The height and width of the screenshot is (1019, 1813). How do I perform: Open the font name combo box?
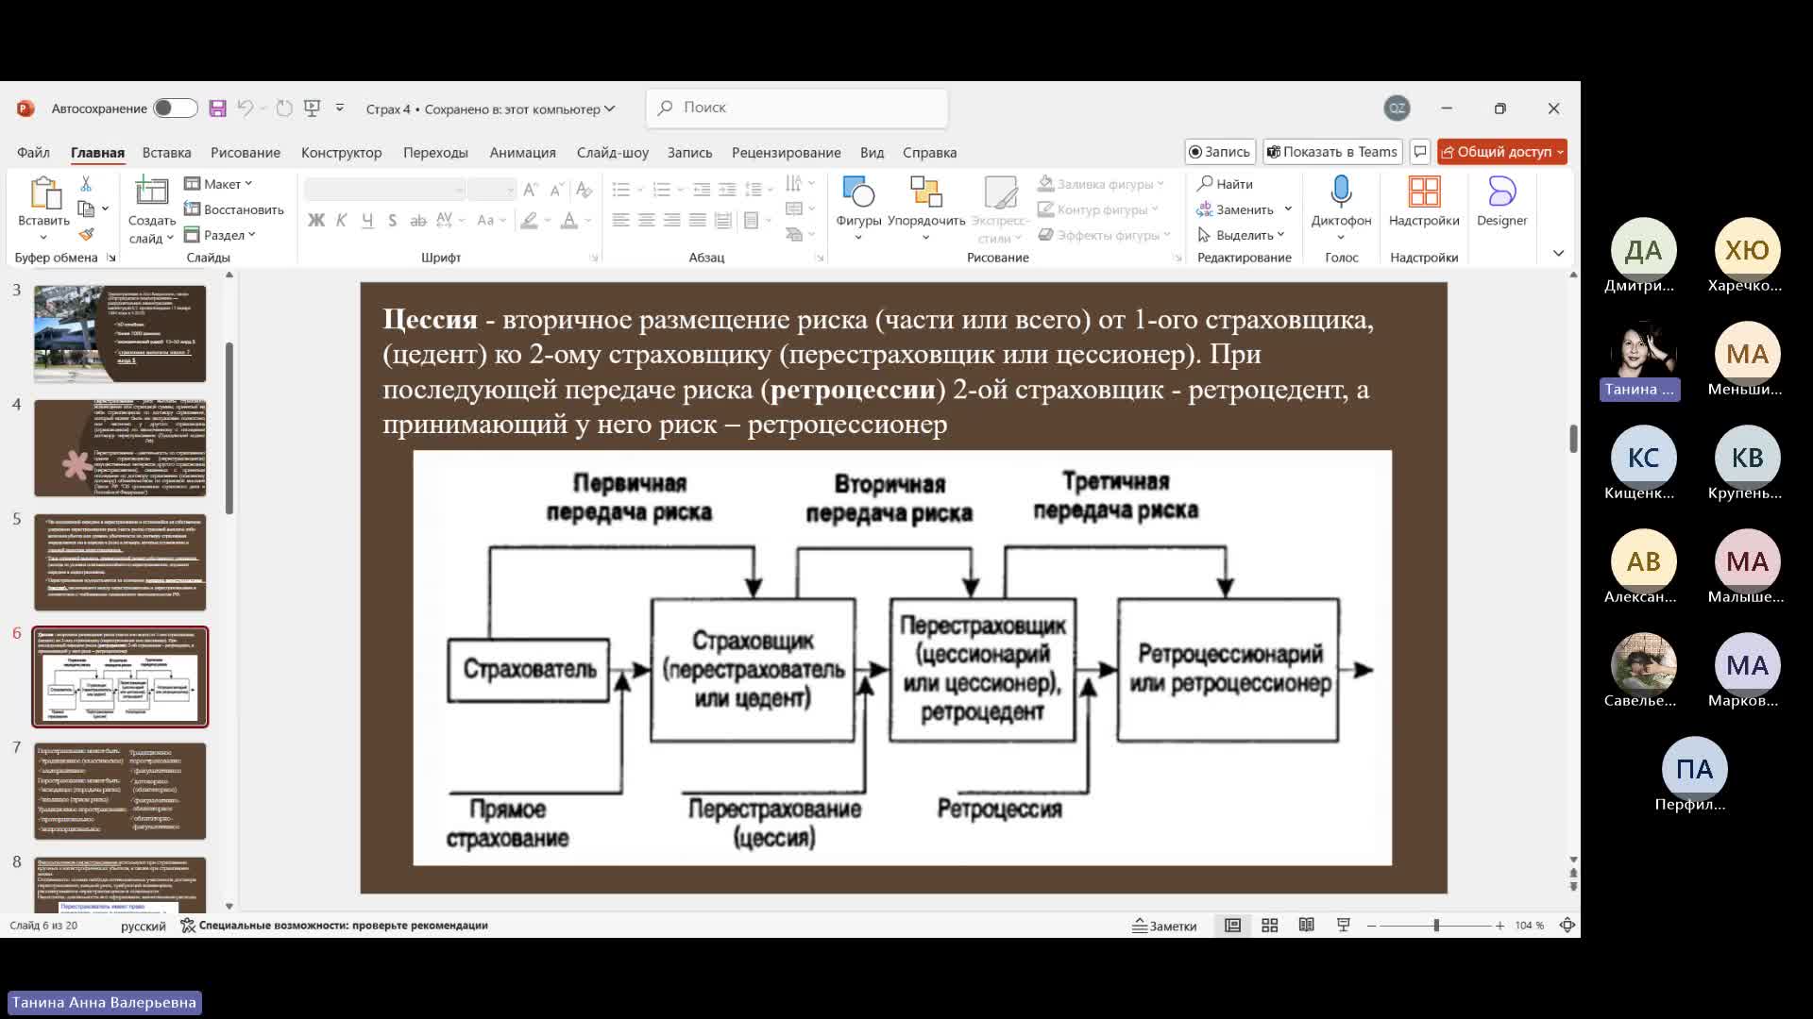coord(385,191)
